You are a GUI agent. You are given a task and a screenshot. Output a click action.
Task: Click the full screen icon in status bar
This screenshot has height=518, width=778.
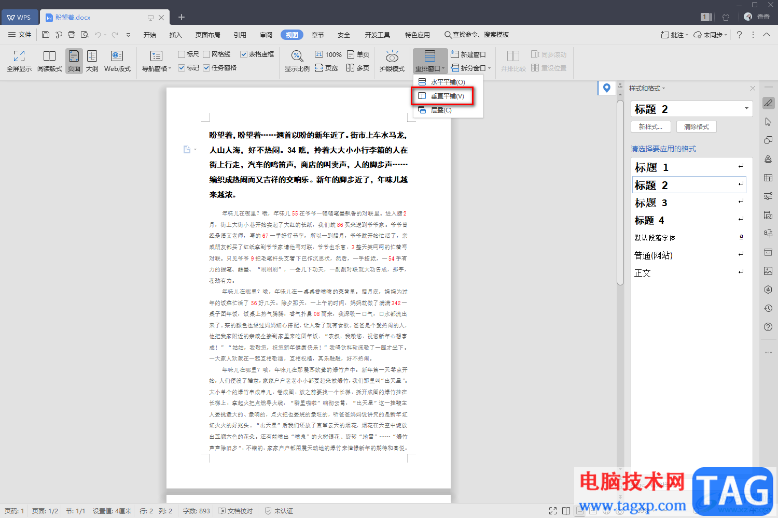tap(553, 511)
